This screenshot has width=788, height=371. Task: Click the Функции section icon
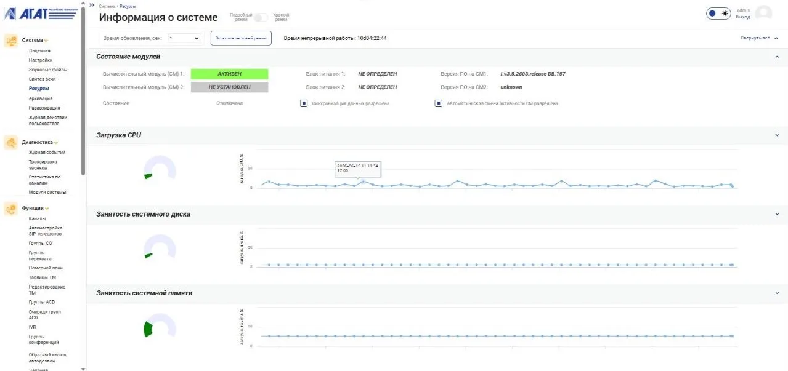pos(10,209)
